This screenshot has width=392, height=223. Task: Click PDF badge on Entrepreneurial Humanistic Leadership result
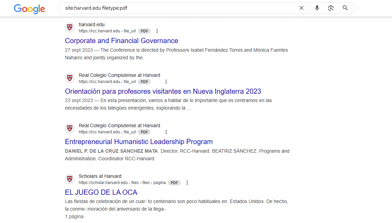pos(144,132)
